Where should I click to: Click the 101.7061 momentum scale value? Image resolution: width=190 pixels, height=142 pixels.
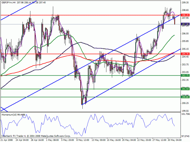[185, 114]
